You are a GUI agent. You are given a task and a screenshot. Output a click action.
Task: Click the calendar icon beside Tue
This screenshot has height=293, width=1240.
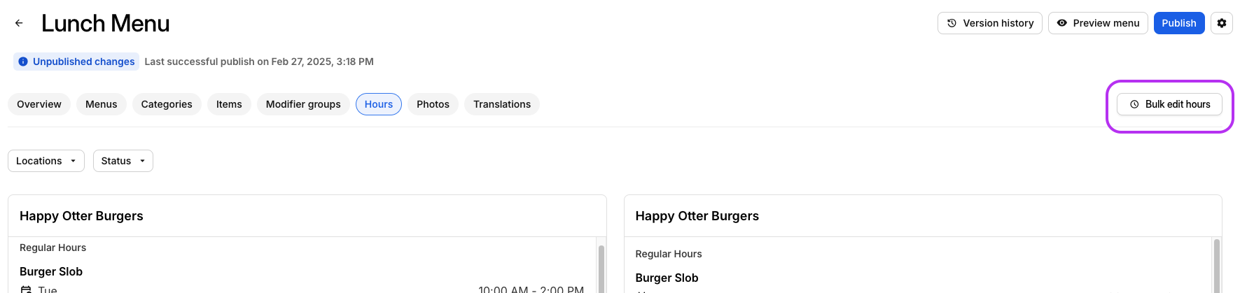[26, 290]
